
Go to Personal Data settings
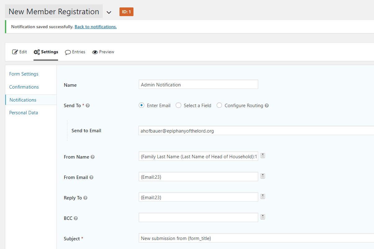click(24, 113)
